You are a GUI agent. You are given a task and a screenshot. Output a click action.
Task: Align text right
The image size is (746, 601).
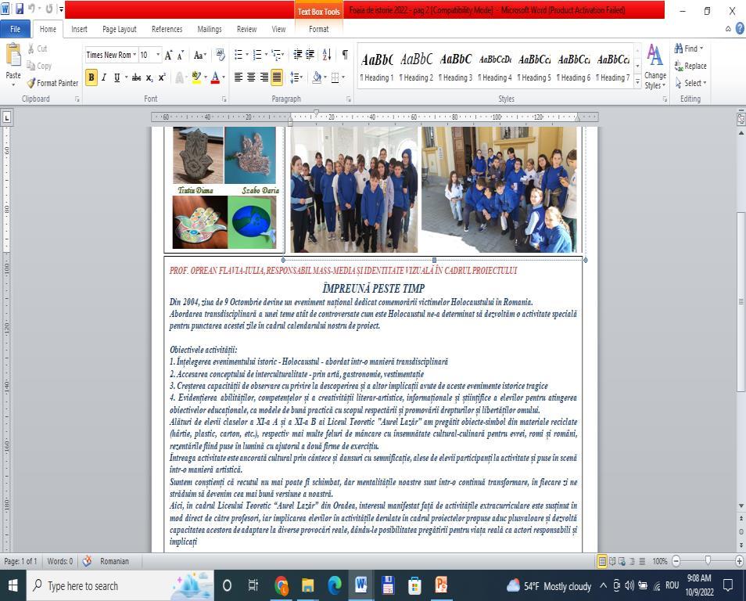tap(264, 77)
